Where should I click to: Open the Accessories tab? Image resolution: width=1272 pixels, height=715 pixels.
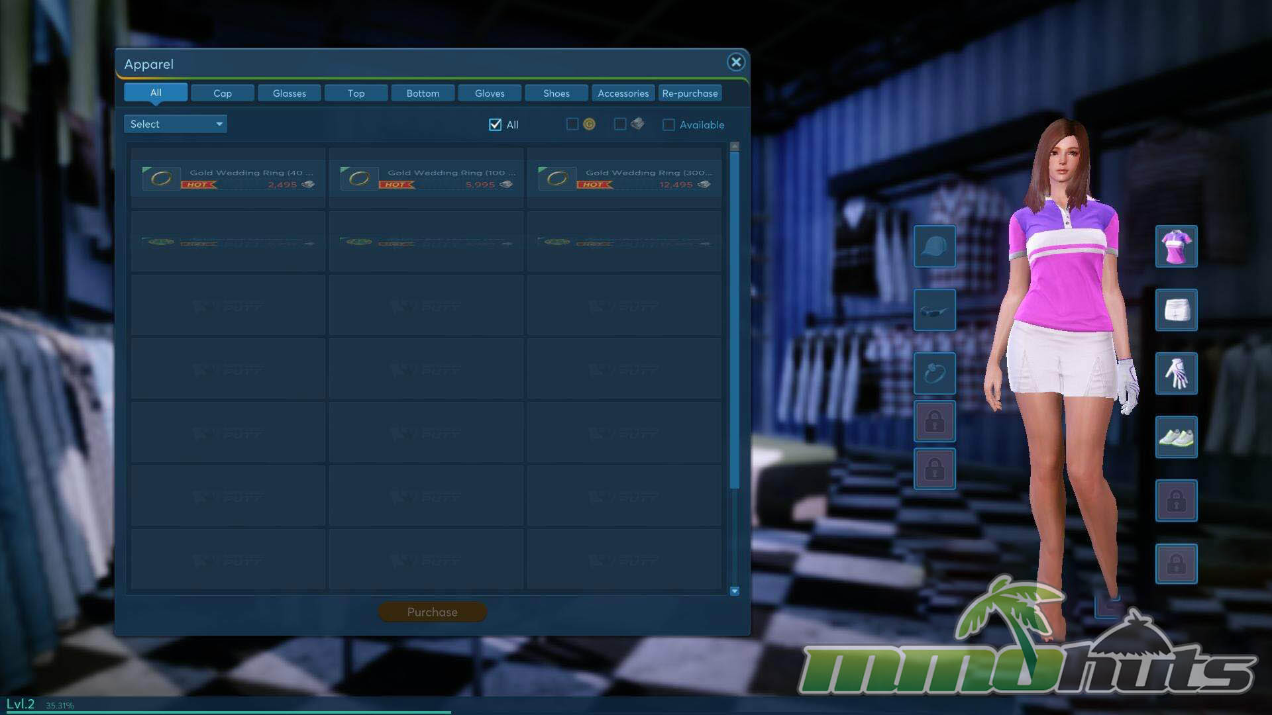623,93
